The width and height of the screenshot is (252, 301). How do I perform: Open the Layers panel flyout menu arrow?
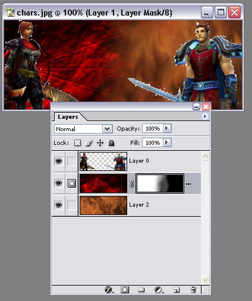(205, 116)
